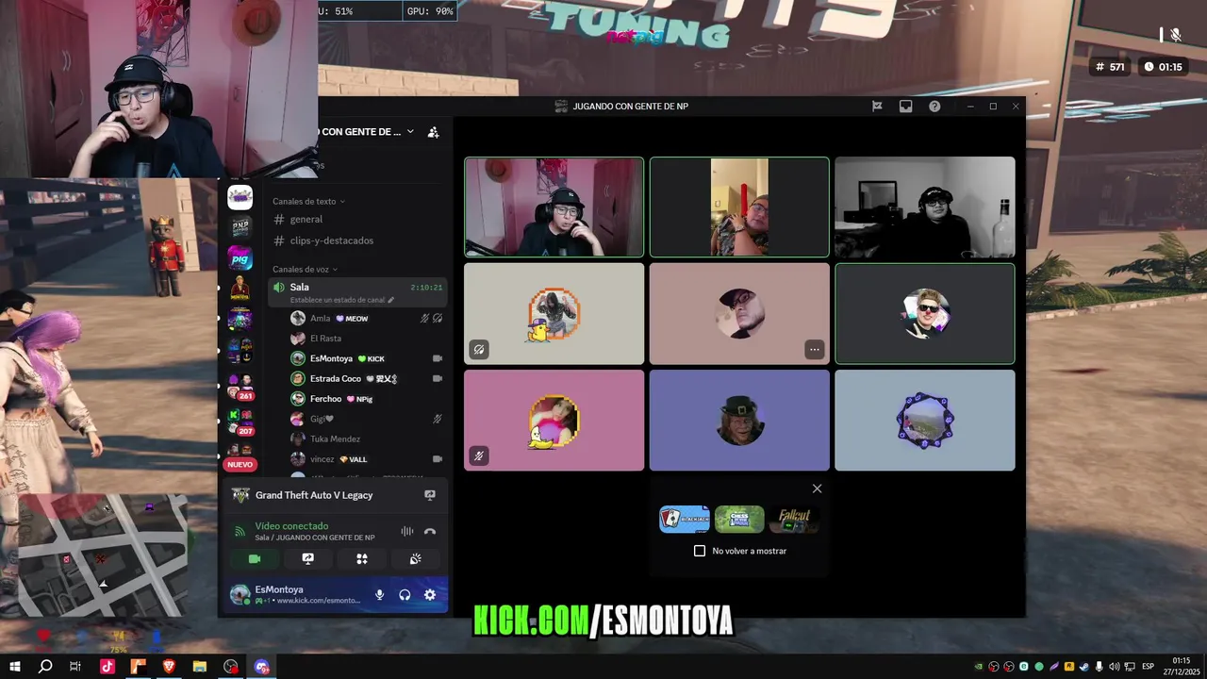Open Task View on taskbar
Image resolution: width=1207 pixels, height=679 pixels.
click(75, 667)
